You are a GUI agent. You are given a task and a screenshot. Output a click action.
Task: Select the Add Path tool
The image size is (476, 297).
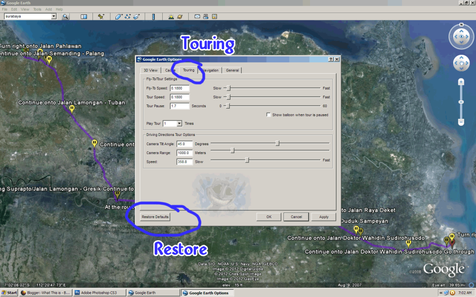pyautogui.click(x=127, y=16)
